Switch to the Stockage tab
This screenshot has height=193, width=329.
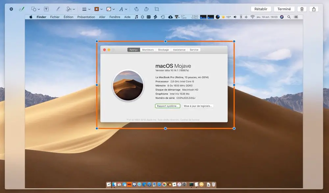pyautogui.click(x=163, y=50)
